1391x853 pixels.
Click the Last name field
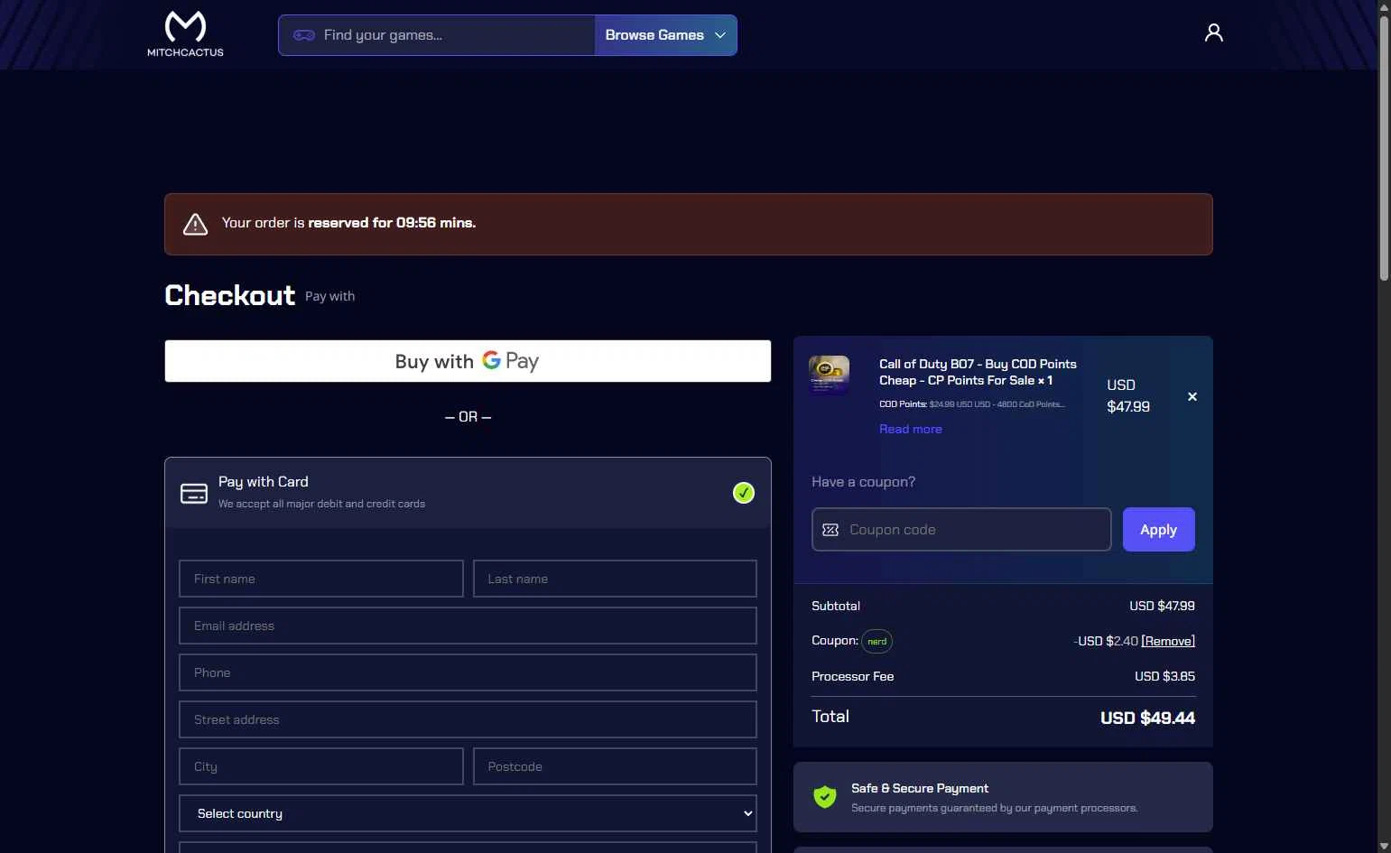point(615,579)
